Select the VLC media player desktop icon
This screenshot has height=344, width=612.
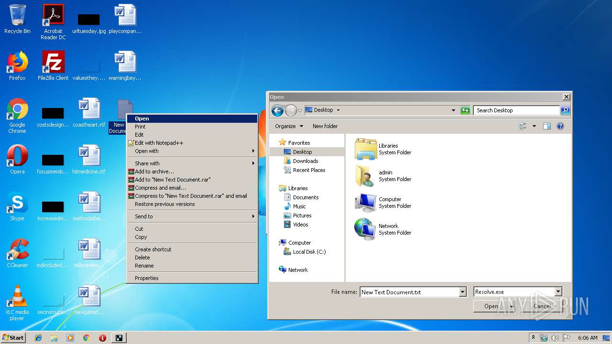[x=17, y=303]
